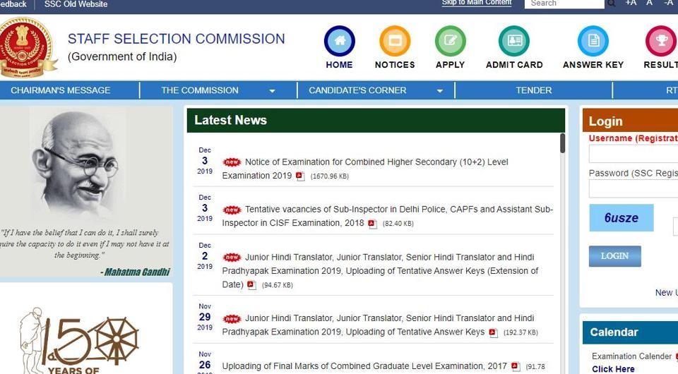Open Tentative vacancies of Sub-Inspector link
The width and height of the screenshot is (678, 374).
coord(388,216)
